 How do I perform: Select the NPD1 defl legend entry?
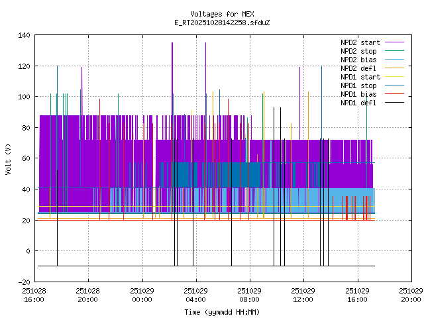(358, 103)
